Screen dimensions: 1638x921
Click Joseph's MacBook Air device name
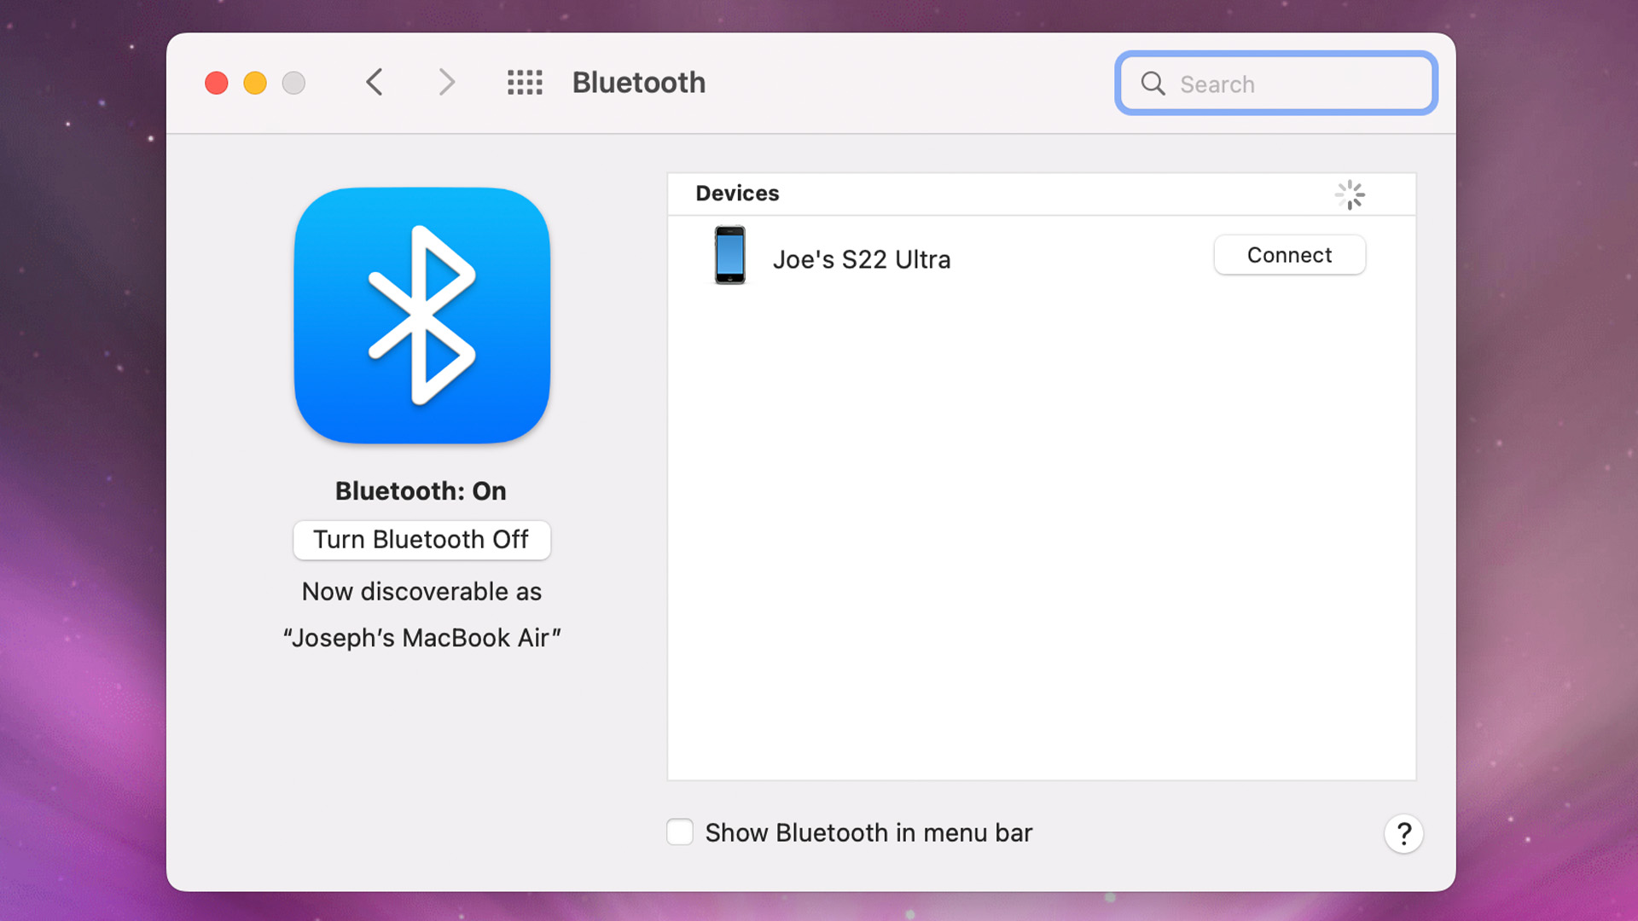pos(422,638)
